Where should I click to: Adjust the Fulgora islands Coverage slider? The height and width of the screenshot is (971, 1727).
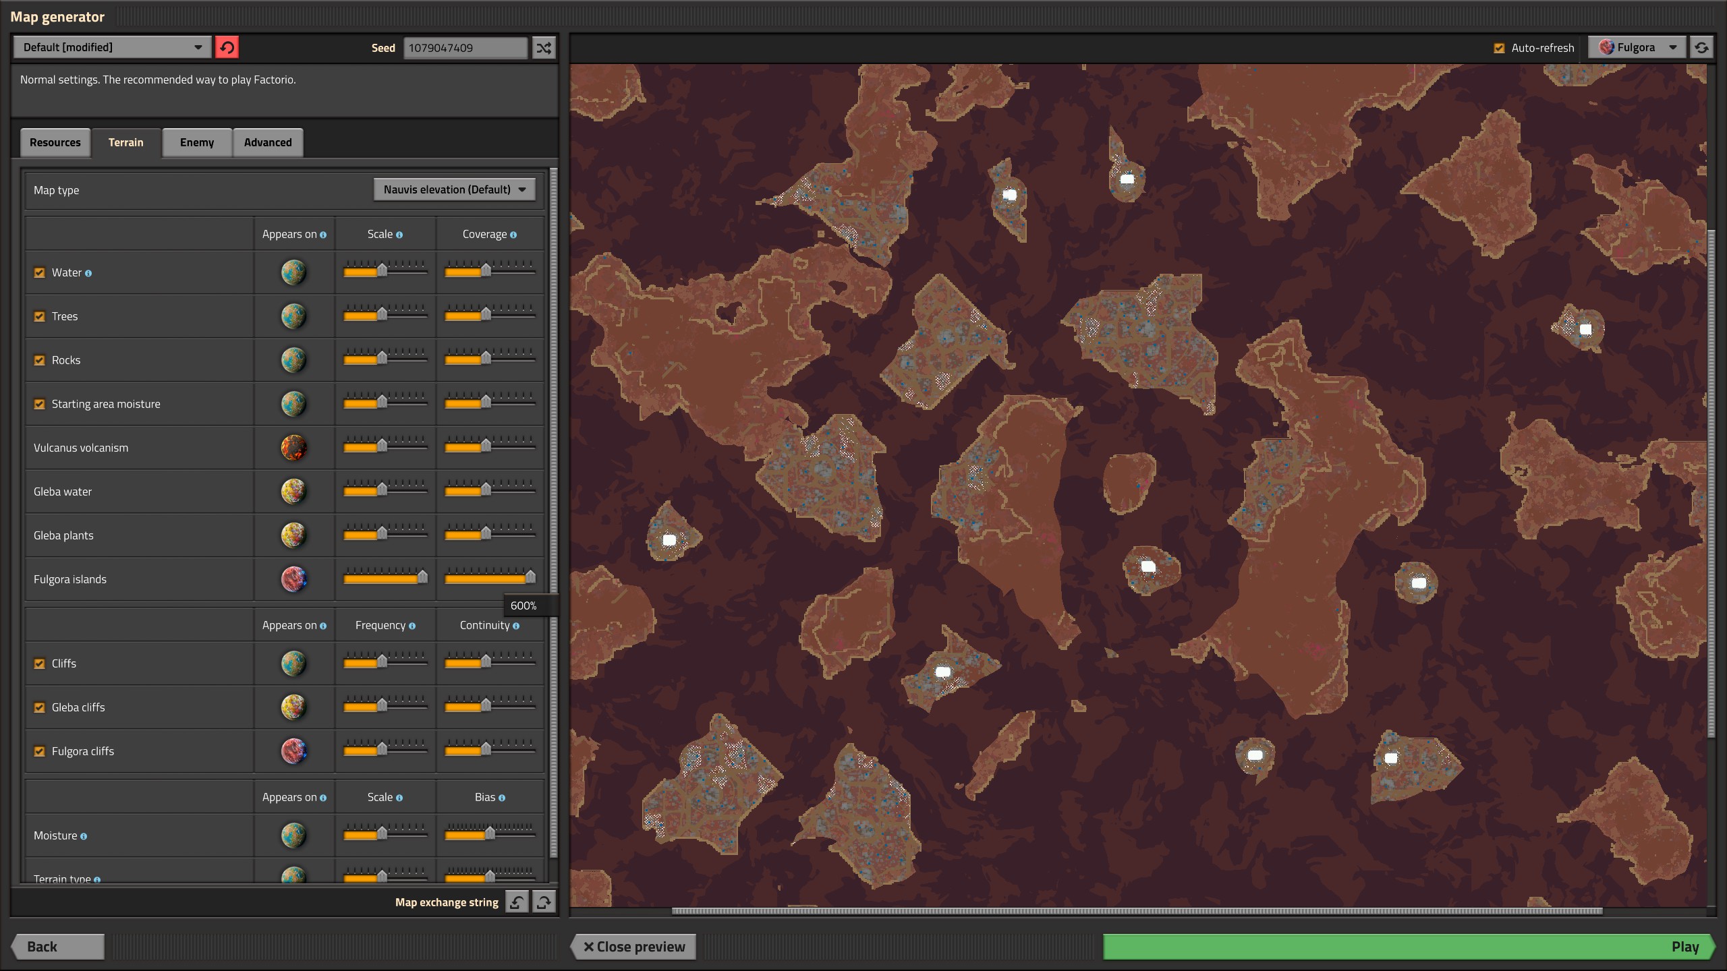click(490, 577)
